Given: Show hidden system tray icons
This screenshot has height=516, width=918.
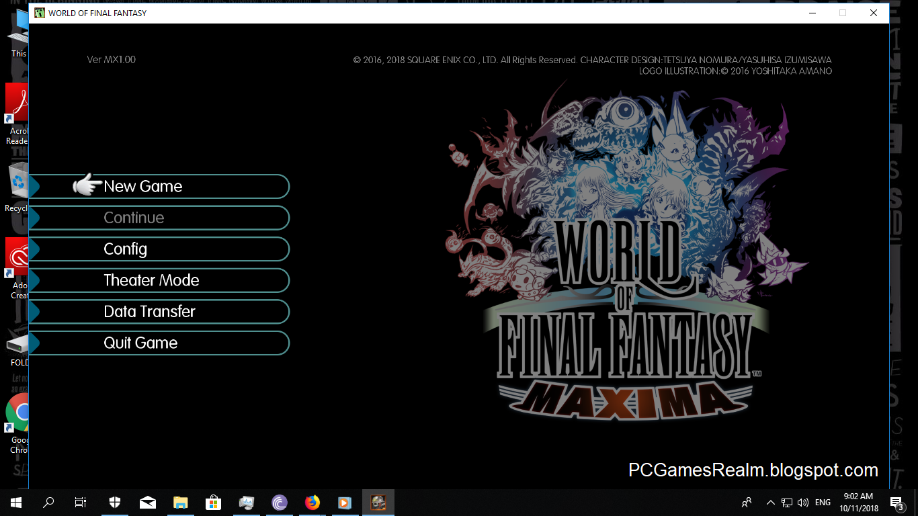Looking at the screenshot, I should click(771, 502).
